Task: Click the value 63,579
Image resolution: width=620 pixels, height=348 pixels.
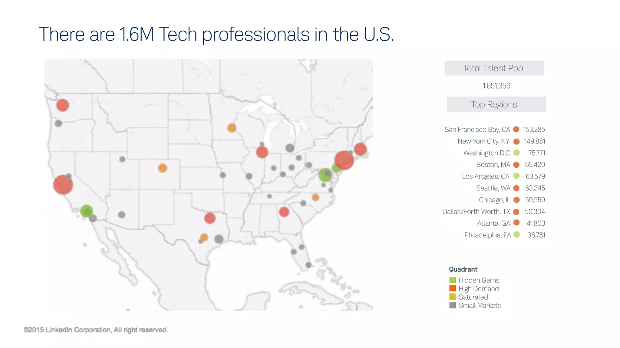Action: pos(535,176)
